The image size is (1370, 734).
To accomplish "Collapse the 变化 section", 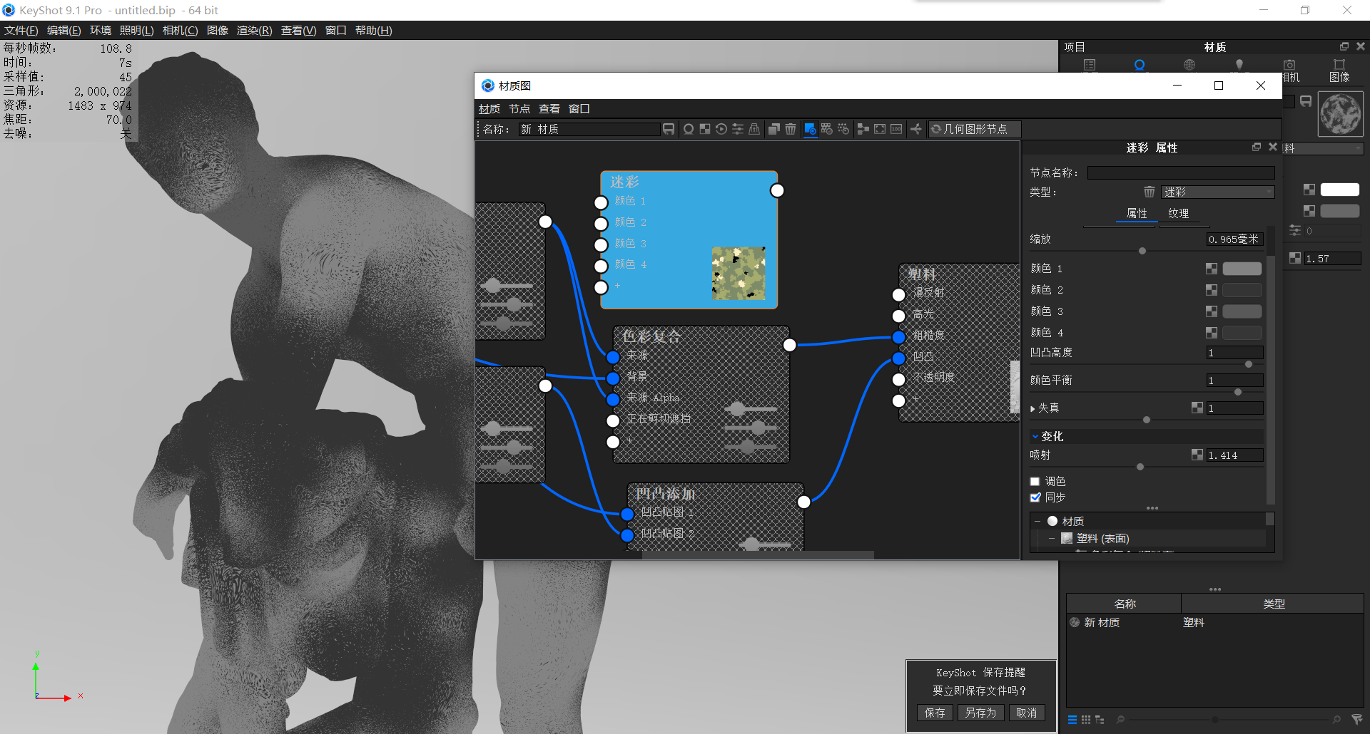I will 1036,435.
